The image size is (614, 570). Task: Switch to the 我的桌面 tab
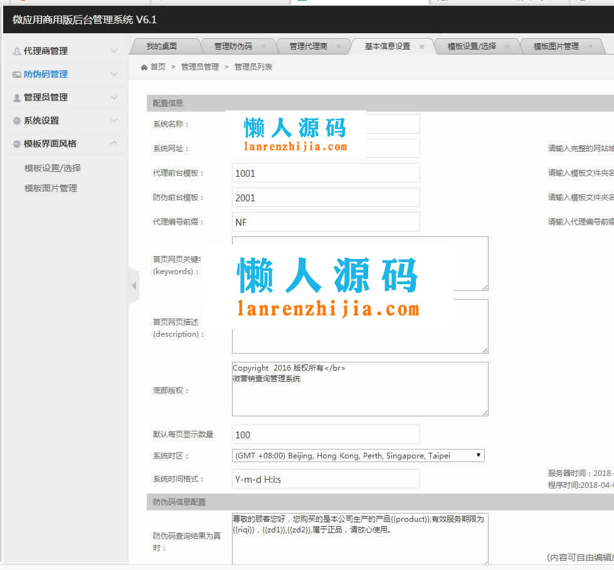click(x=162, y=46)
